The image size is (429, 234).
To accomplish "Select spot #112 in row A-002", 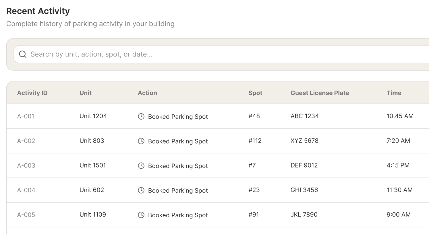I will pos(255,141).
